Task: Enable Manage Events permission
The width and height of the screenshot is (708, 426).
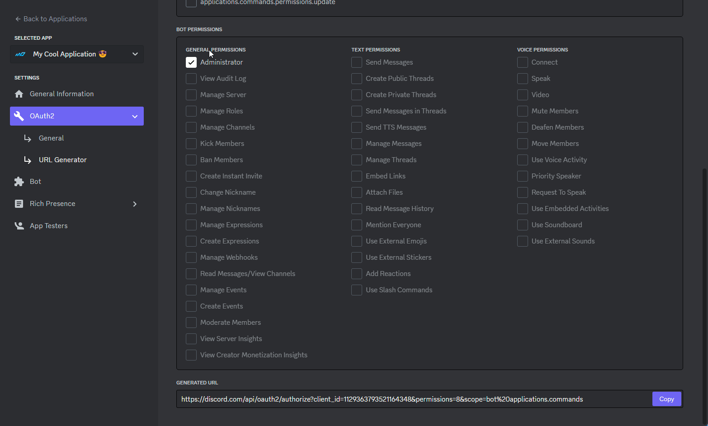Action: [191, 290]
